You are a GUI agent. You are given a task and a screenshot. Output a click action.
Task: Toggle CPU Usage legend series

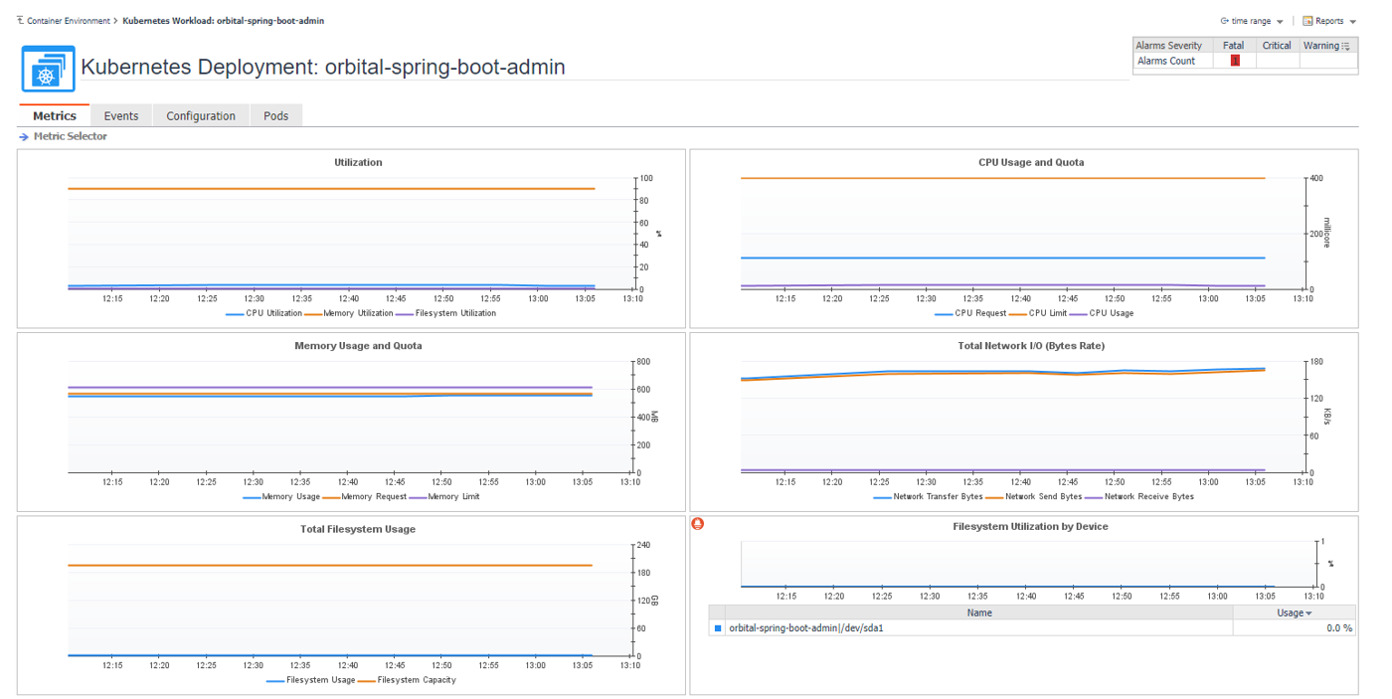(1100, 313)
